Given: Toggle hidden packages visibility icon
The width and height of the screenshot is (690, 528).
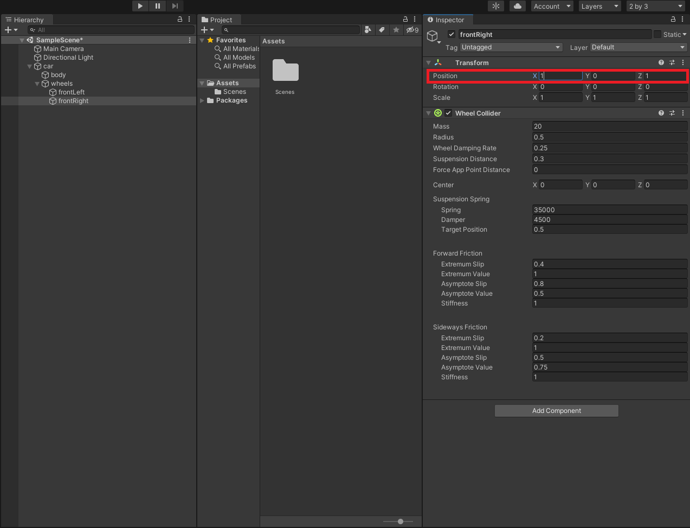Looking at the screenshot, I should (412, 30).
